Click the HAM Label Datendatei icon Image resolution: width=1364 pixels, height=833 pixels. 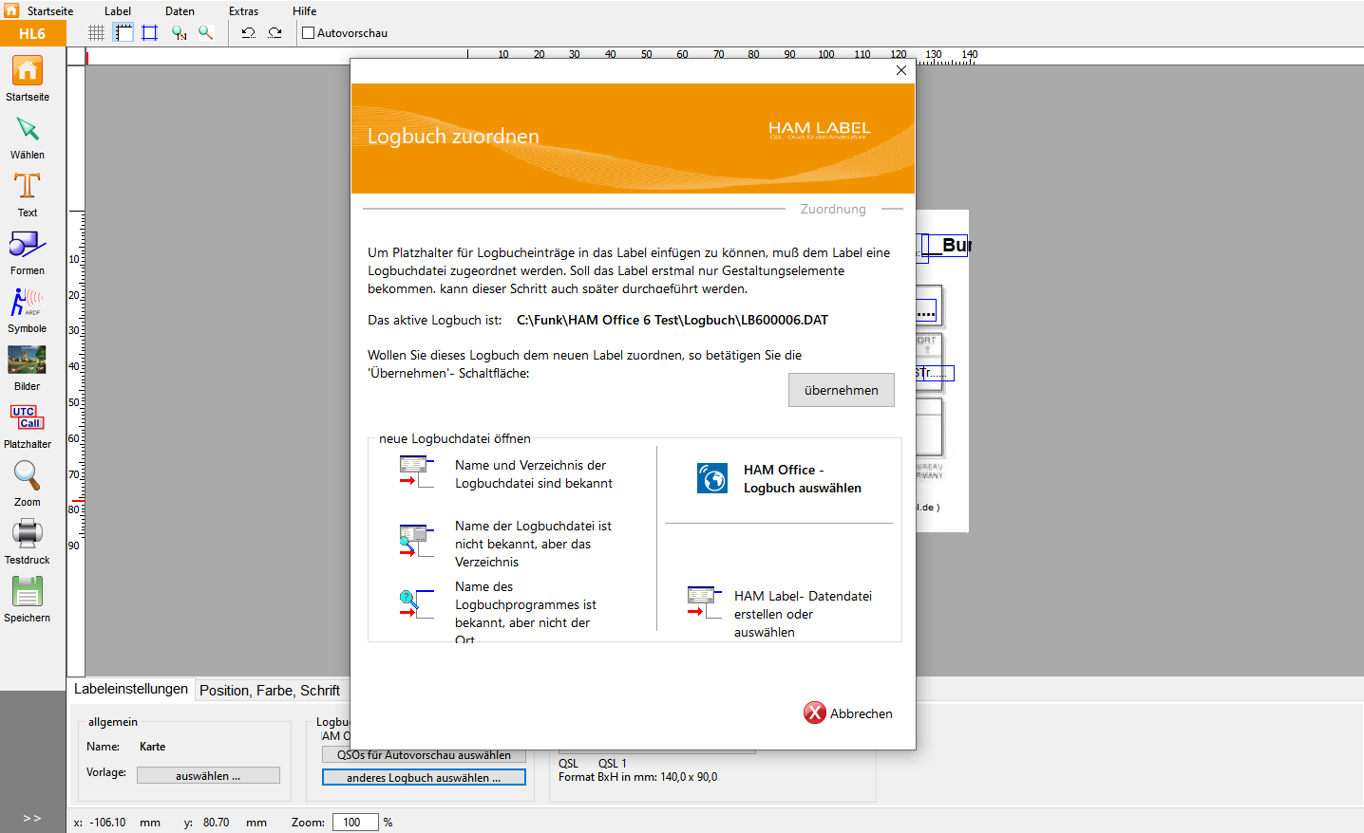point(704,602)
